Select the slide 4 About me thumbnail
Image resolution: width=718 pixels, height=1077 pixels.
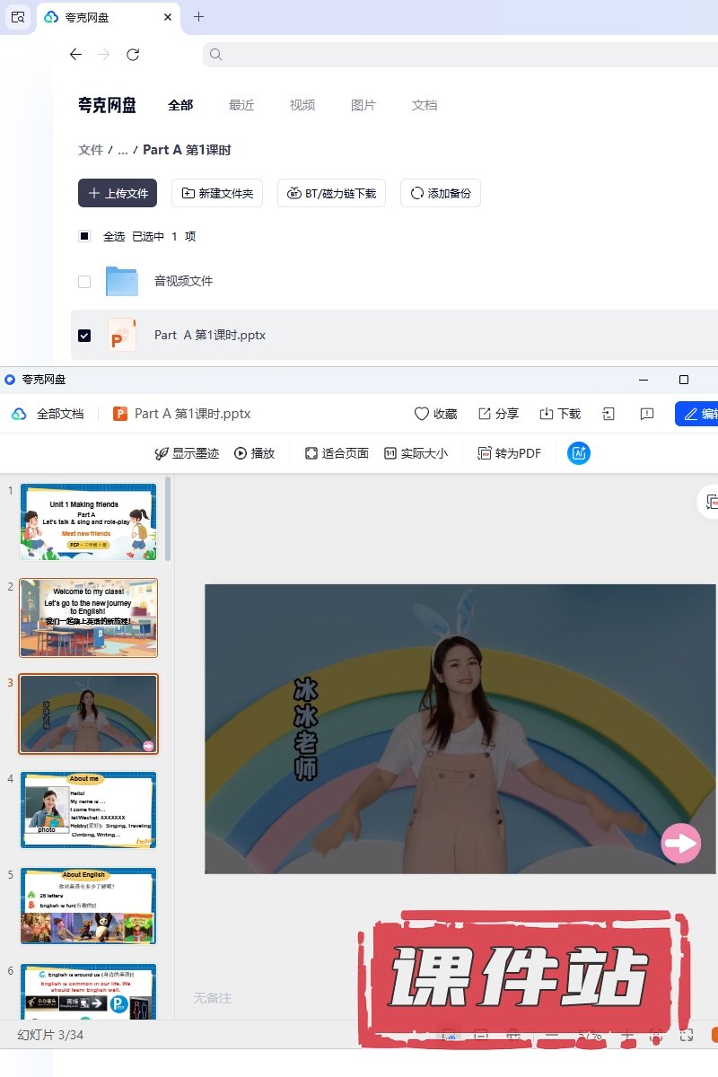pos(88,810)
